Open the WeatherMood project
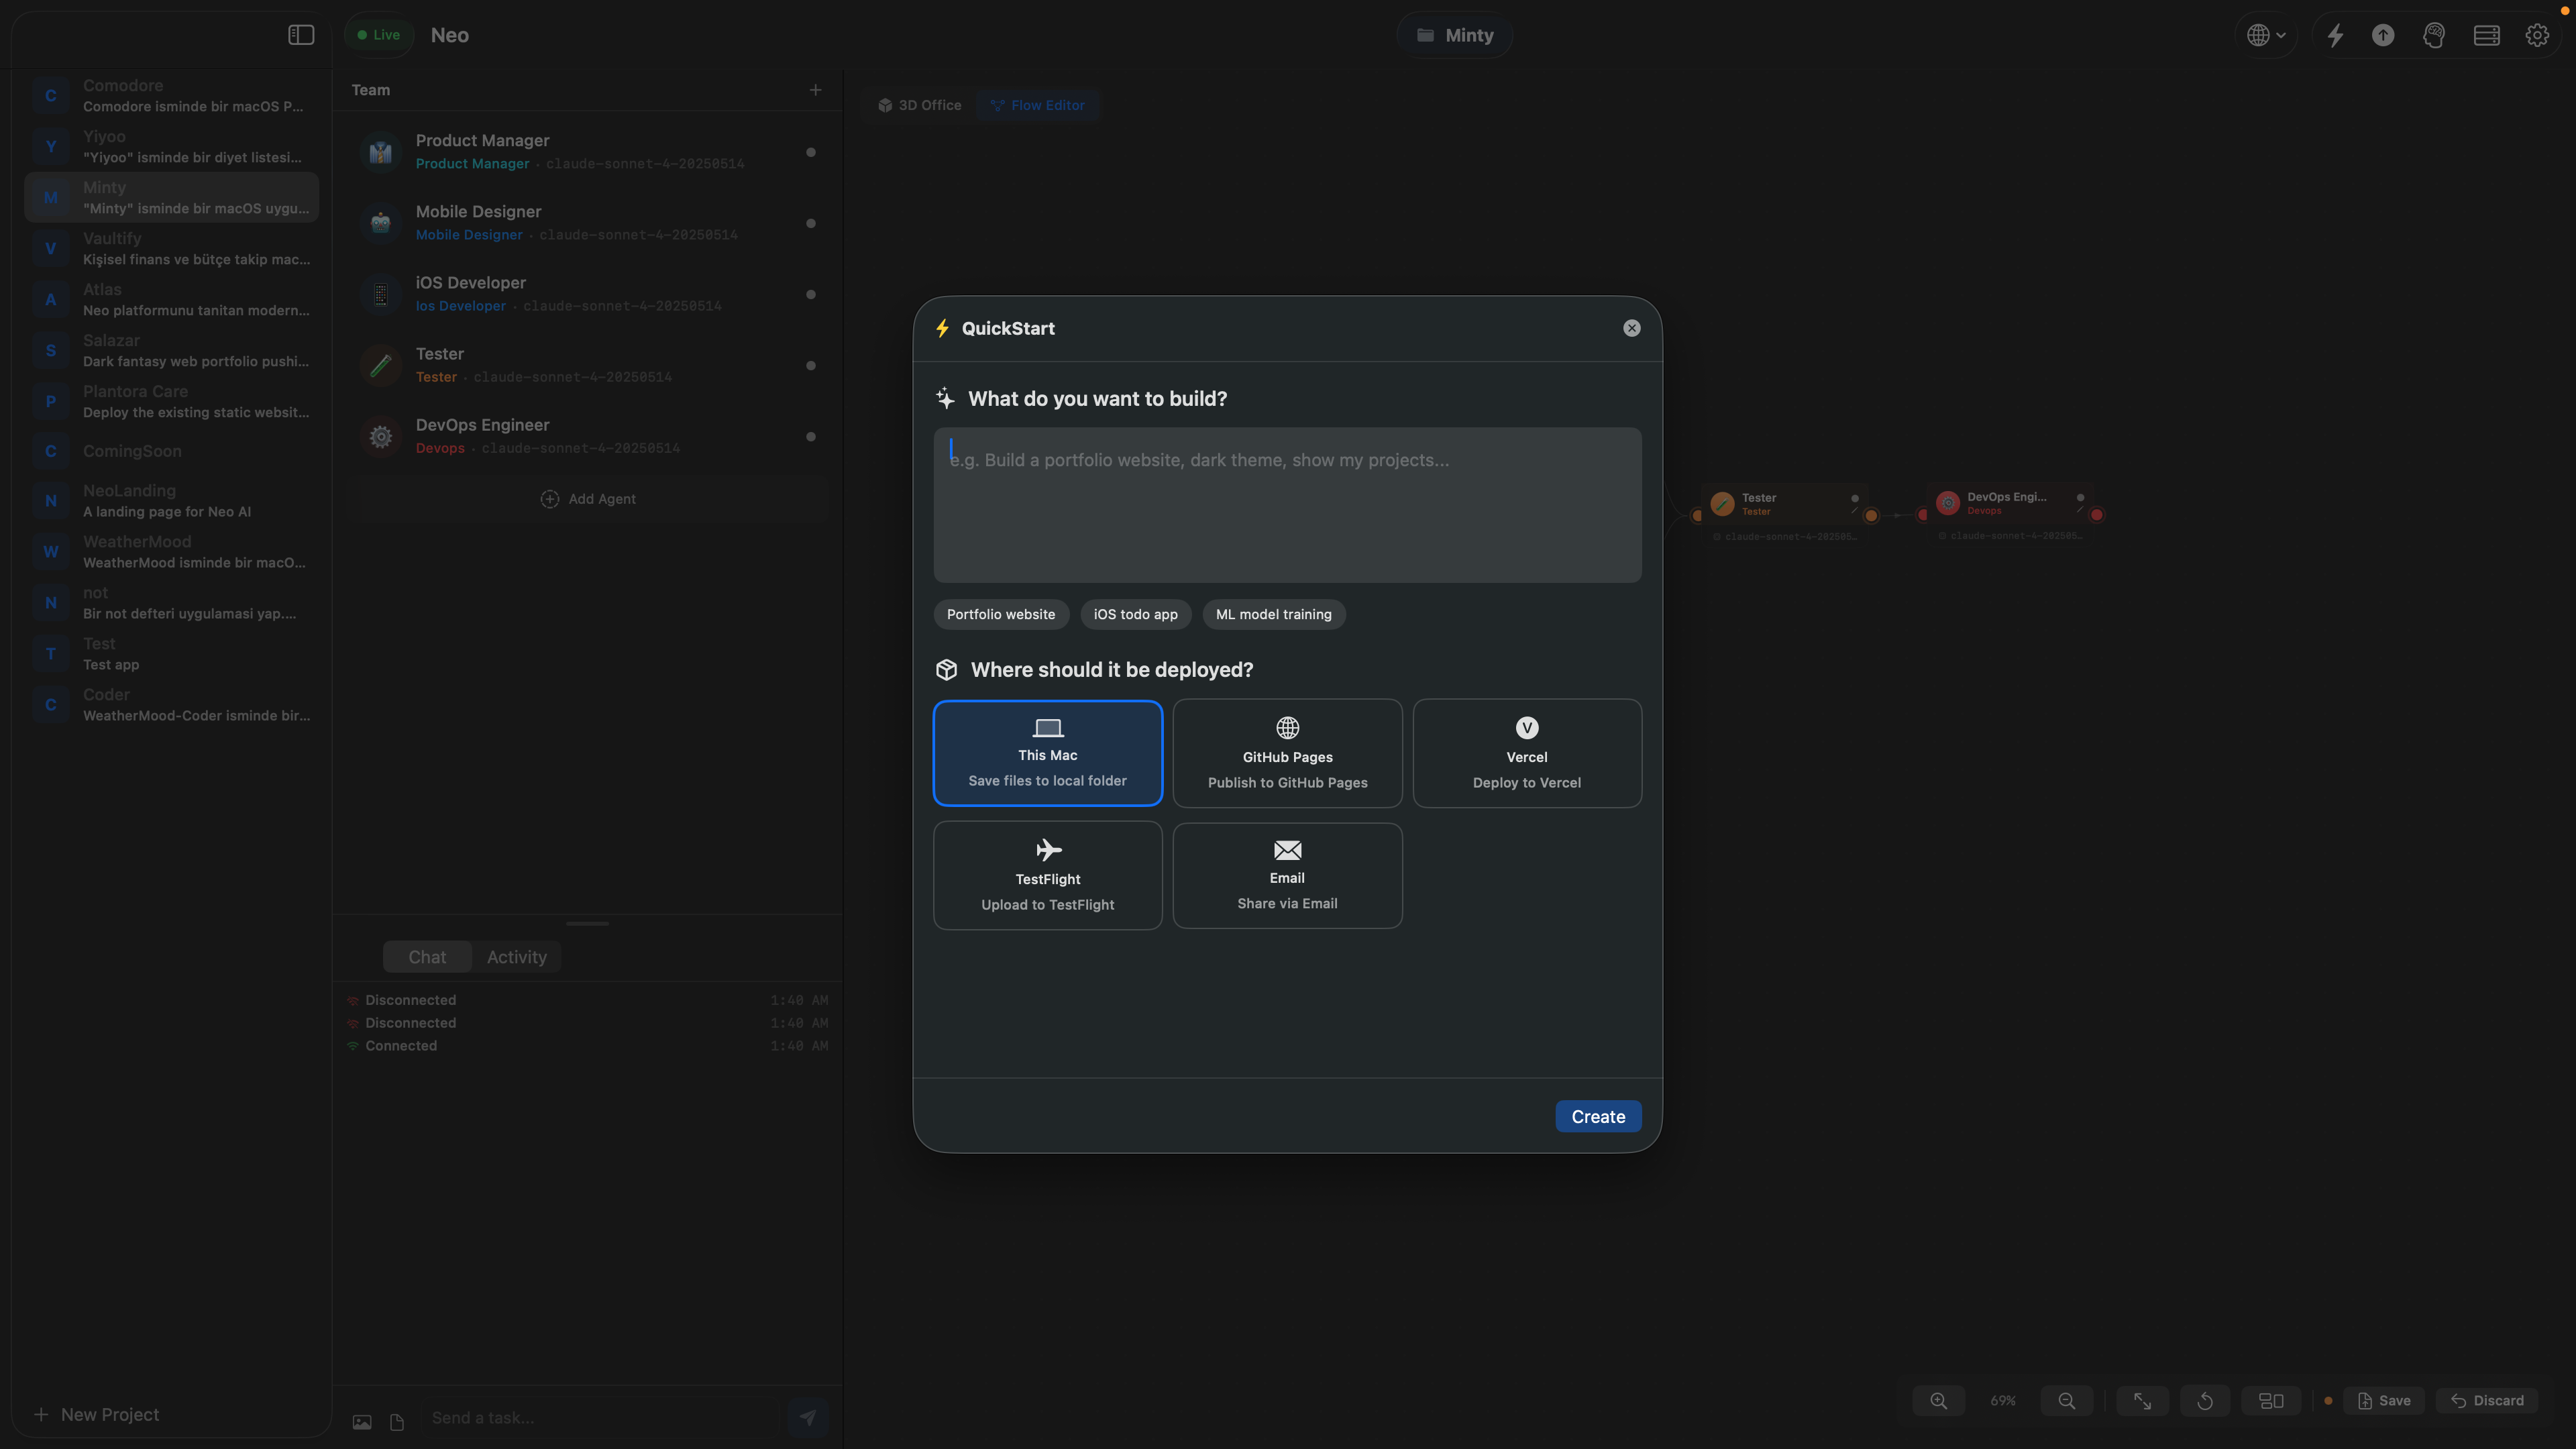 (171, 552)
